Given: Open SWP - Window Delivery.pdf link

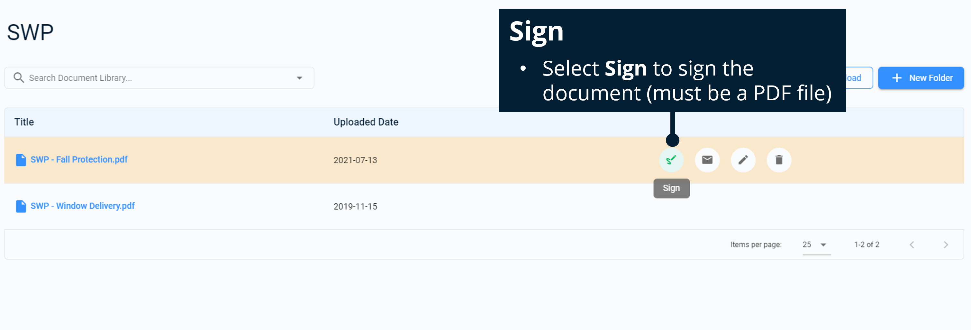Looking at the screenshot, I should 83,206.
